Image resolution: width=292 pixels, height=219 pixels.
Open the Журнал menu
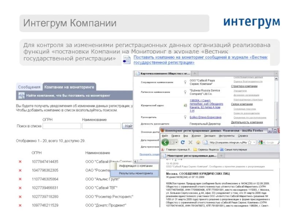point(196,136)
